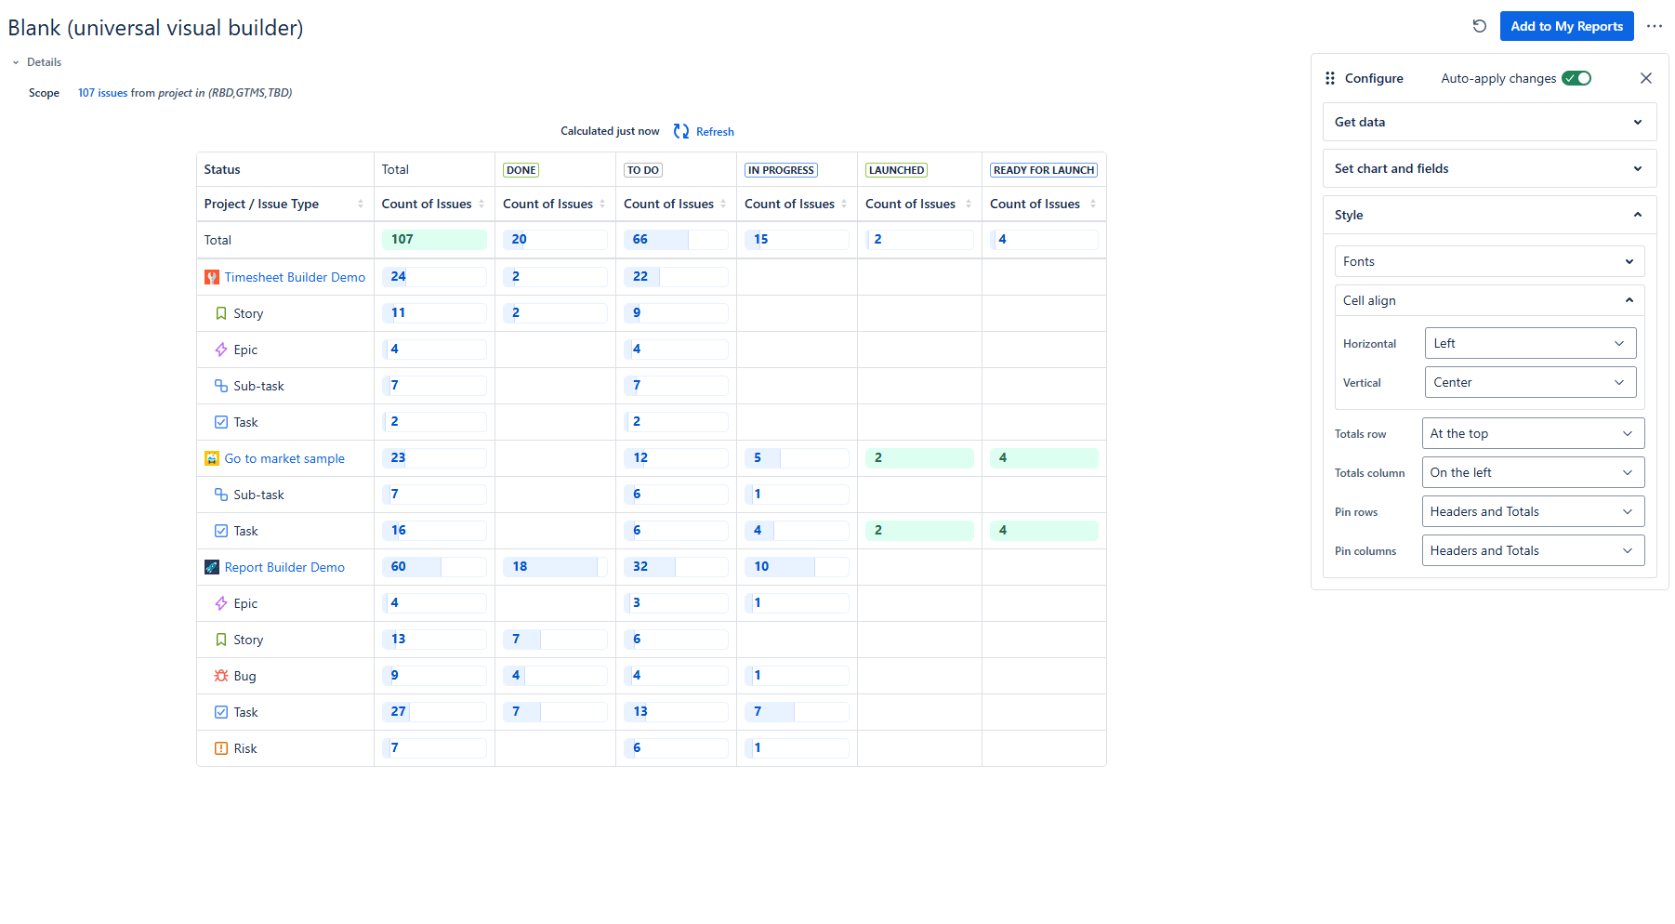Expand the Set chart and fields section
Screen dimensions: 1675x924
coord(1490,168)
